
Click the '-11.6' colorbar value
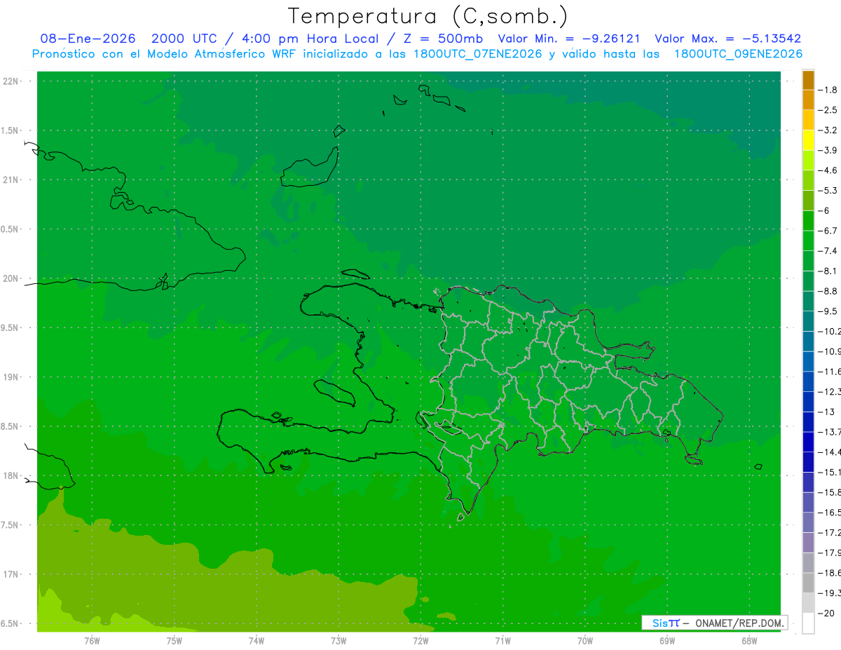829,372
